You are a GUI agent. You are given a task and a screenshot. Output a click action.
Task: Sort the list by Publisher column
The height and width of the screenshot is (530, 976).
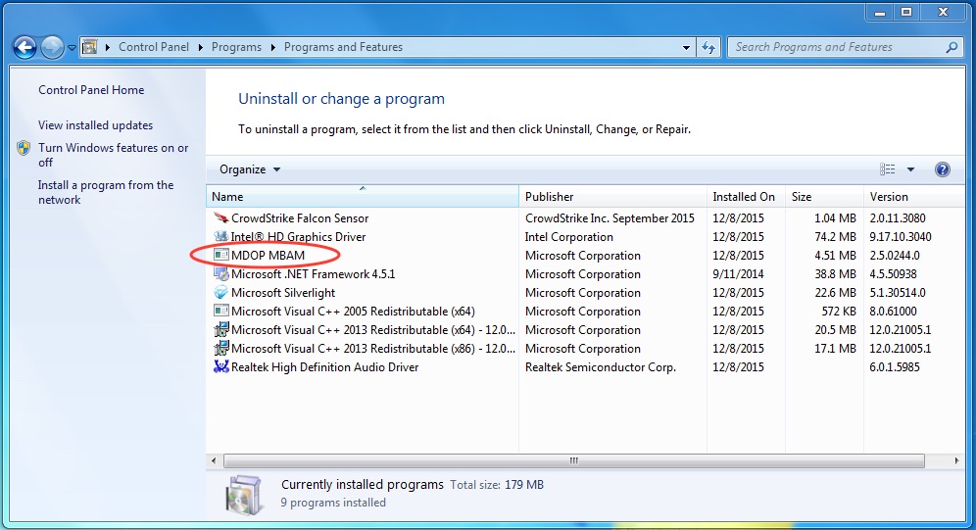click(613, 197)
